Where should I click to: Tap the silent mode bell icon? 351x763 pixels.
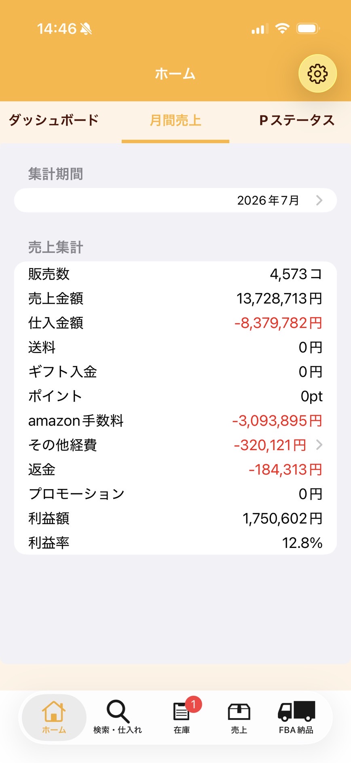(86, 29)
